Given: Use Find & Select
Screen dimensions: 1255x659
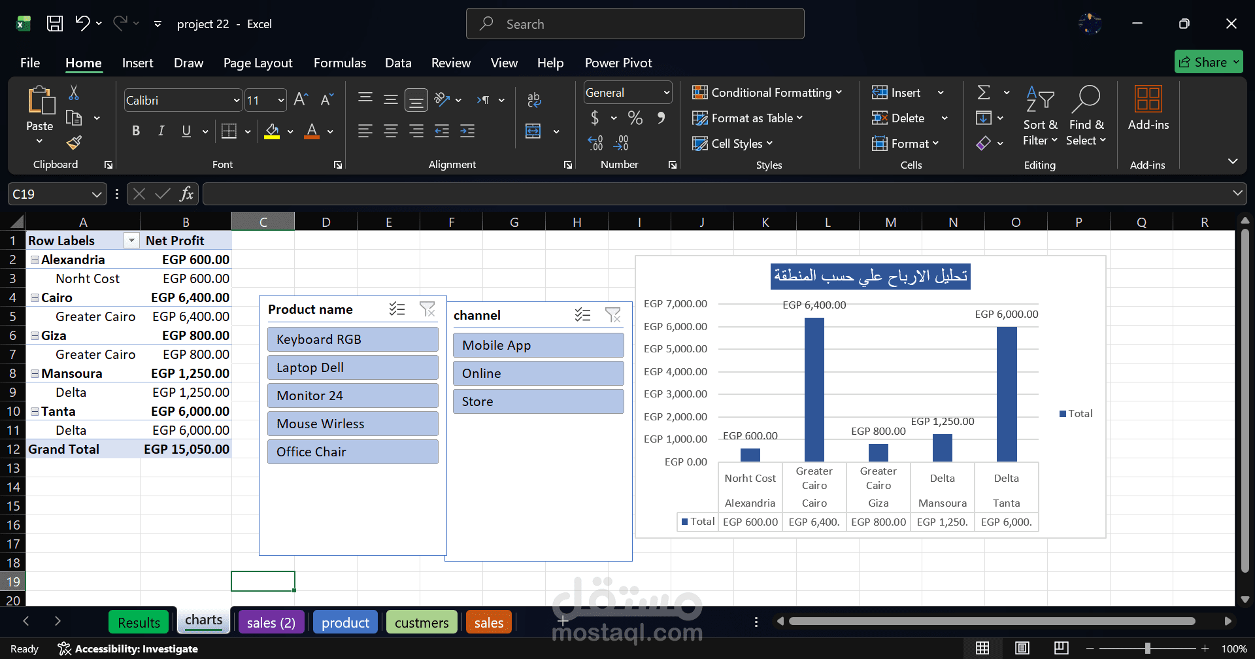Looking at the screenshot, I should pyautogui.click(x=1085, y=116).
